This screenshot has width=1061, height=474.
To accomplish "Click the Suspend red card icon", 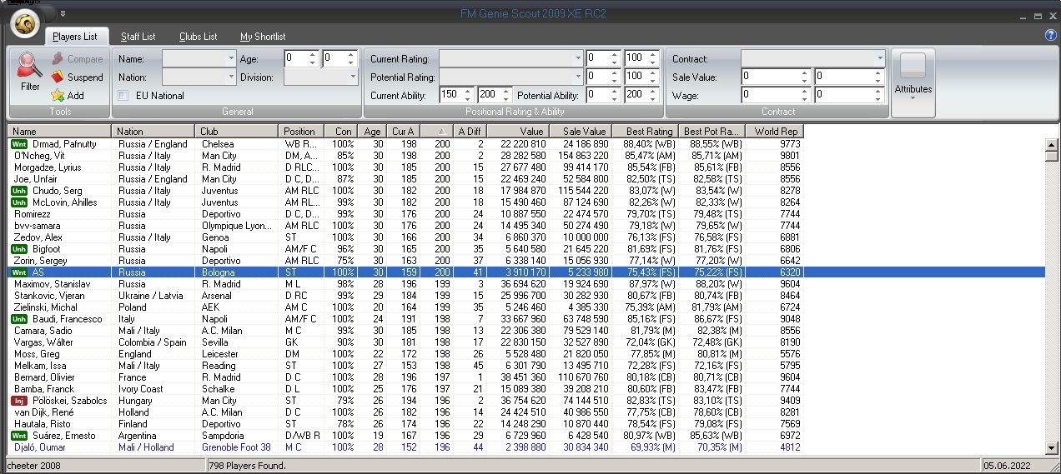I will (58, 77).
